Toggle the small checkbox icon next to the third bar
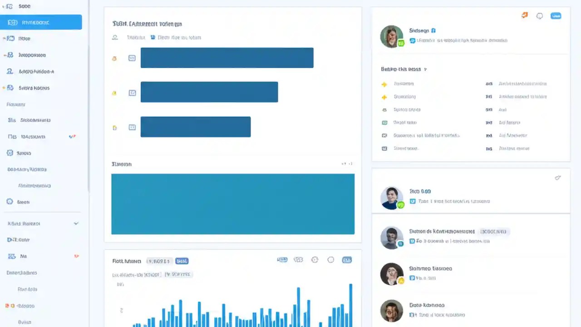 pos(132,127)
